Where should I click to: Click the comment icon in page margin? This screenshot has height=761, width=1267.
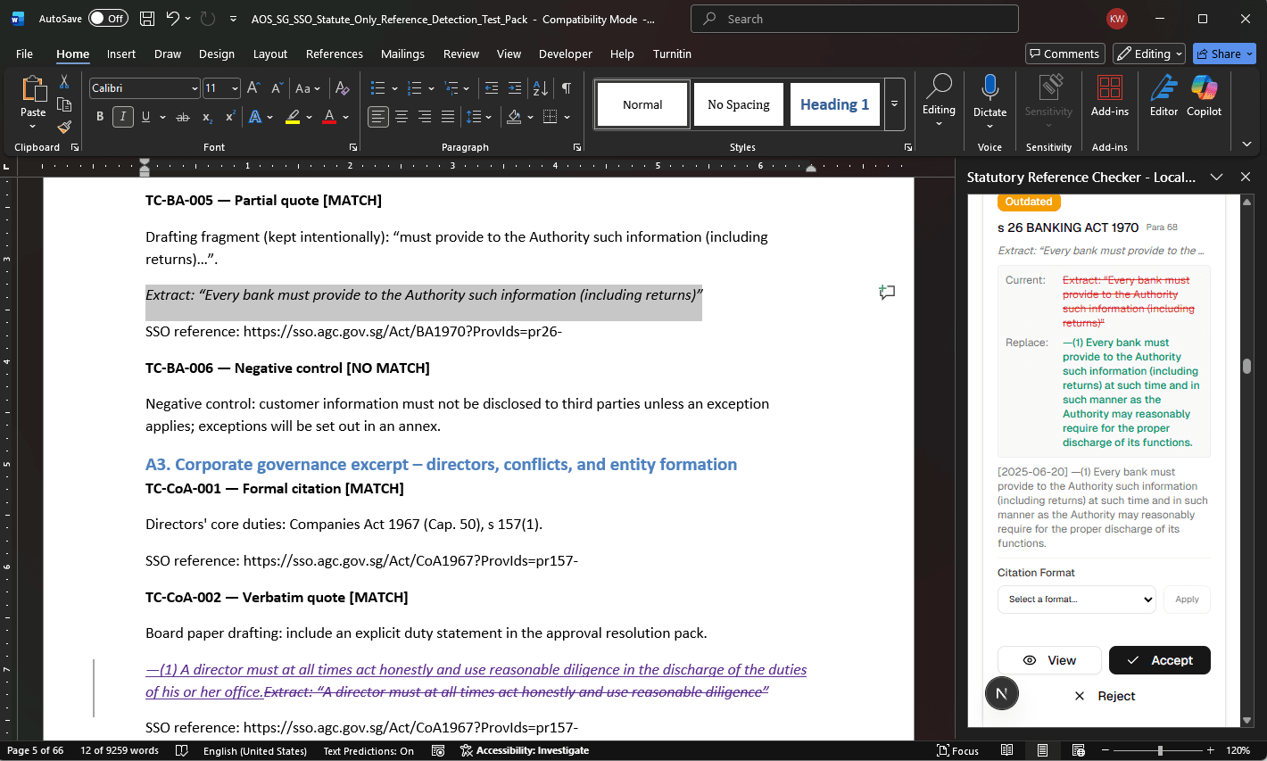tap(887, 292)
